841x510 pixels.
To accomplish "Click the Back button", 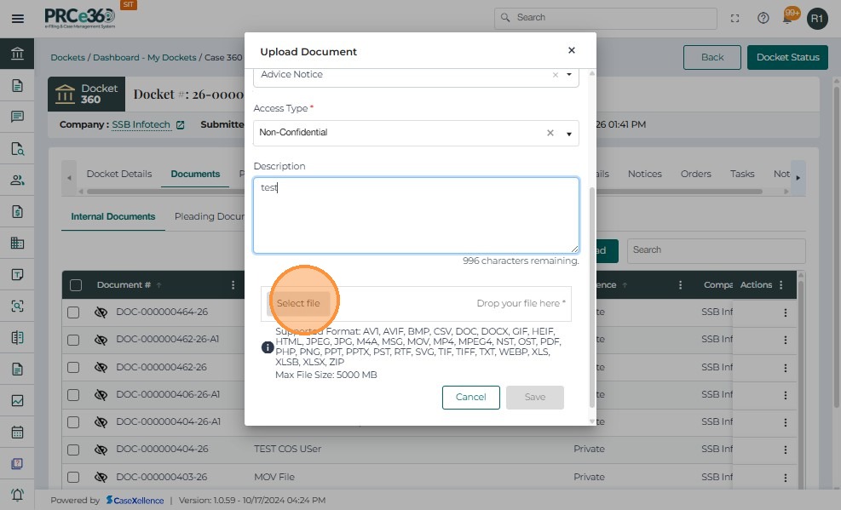I will 712,57.
